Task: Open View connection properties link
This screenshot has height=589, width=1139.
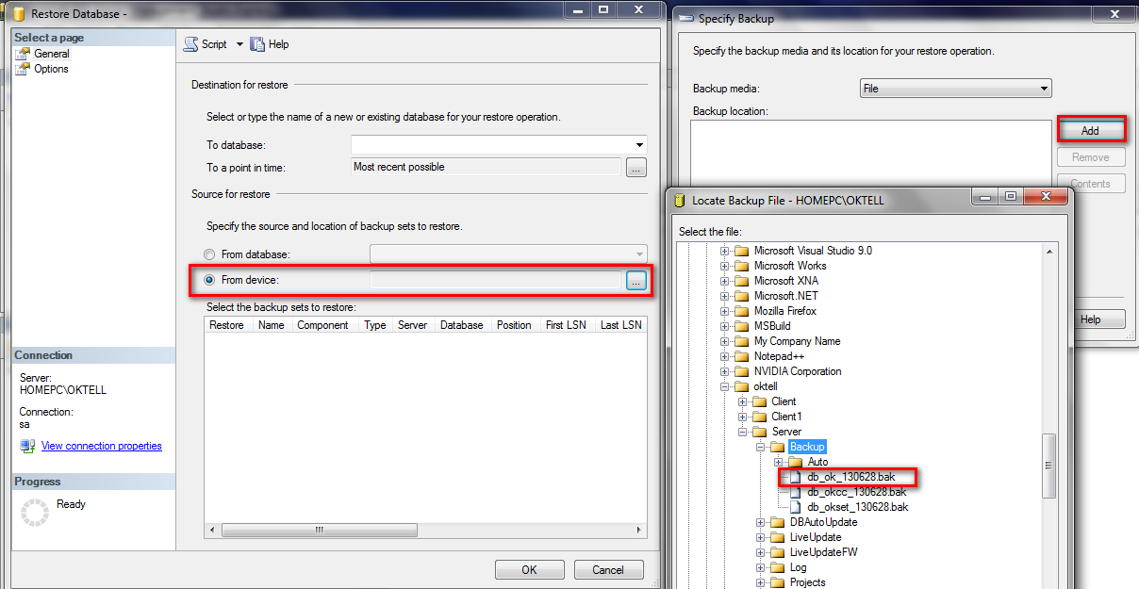Action: (101, 446)
